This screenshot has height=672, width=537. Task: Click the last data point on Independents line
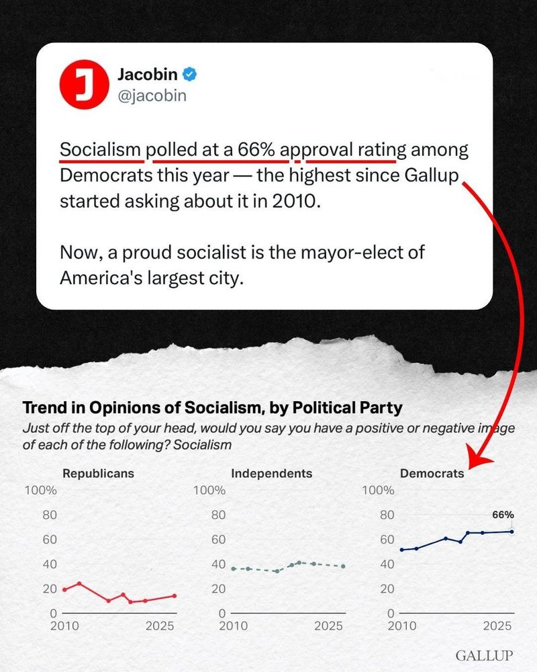coord(343,566)
